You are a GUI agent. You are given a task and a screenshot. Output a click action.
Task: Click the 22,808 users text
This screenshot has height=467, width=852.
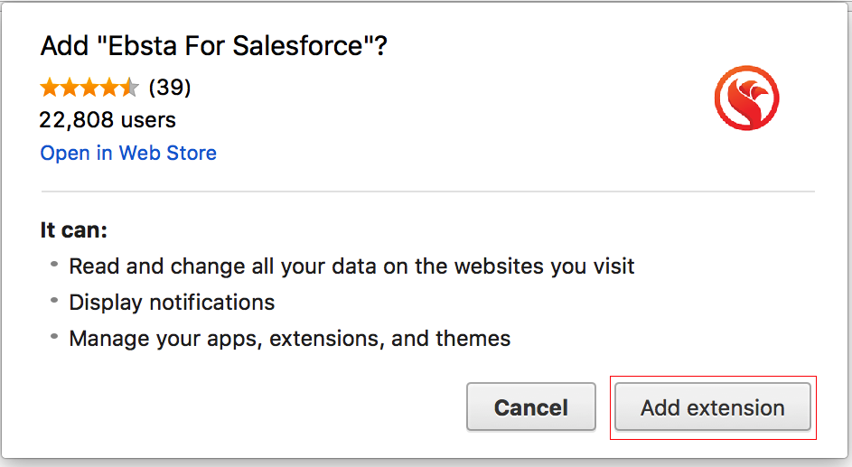pyautogui.click(x=108, y=119)
